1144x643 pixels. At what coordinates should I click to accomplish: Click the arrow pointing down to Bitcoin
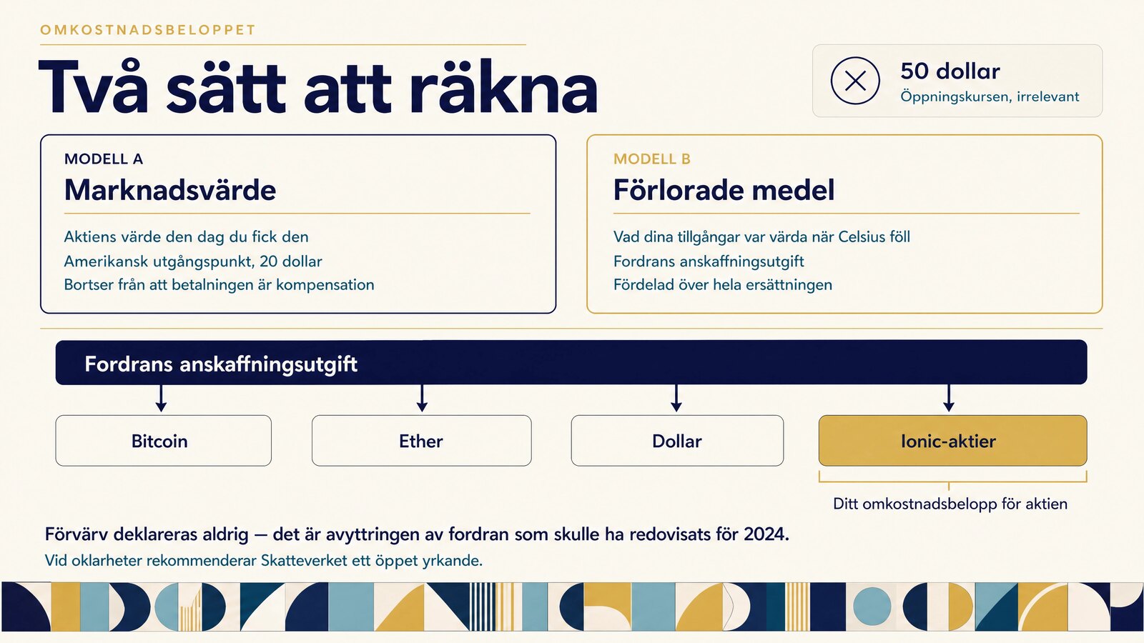[161, 398]
